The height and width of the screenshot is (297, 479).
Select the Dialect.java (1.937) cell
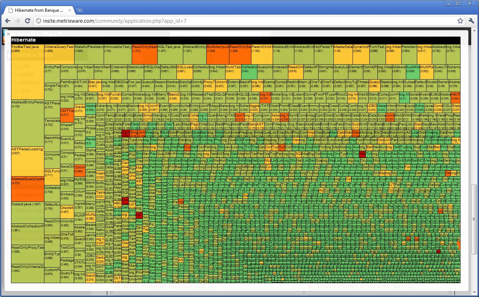(28, 212)
